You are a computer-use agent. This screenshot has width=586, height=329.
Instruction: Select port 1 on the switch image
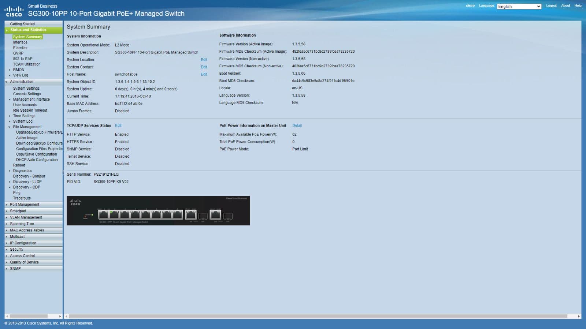(104, 215)
